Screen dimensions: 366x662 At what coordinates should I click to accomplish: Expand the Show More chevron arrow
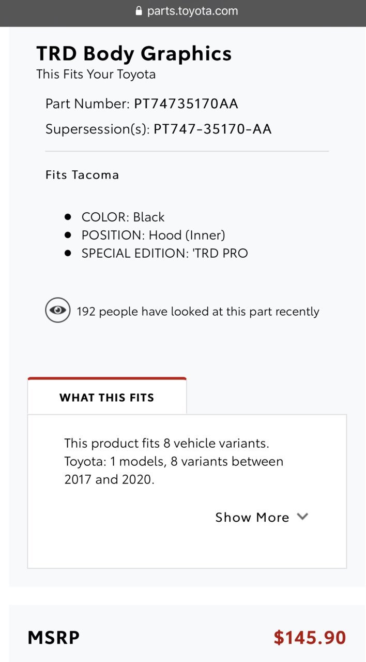tap(302, 517)
